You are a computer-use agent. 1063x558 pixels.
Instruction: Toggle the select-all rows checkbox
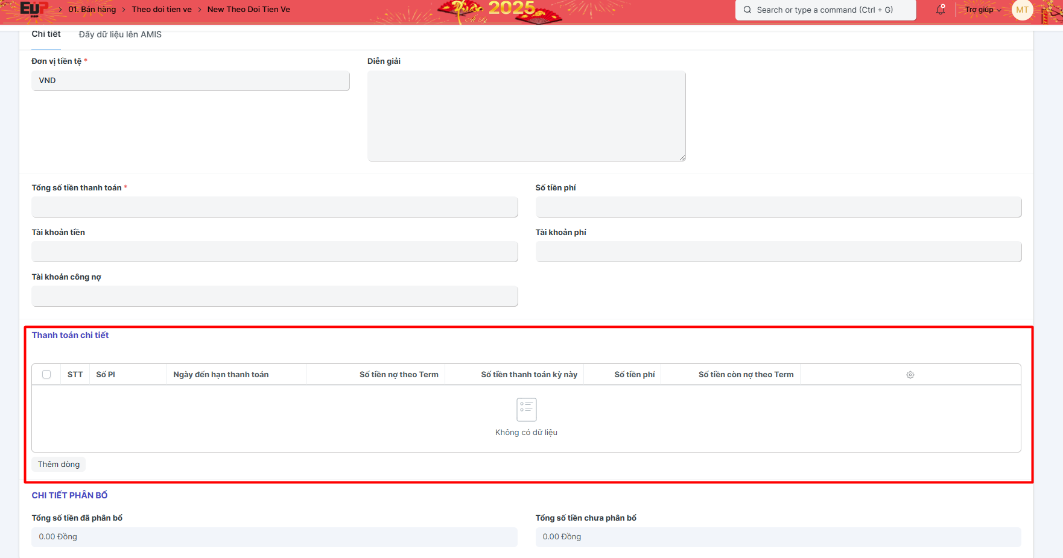pos(46,374)
